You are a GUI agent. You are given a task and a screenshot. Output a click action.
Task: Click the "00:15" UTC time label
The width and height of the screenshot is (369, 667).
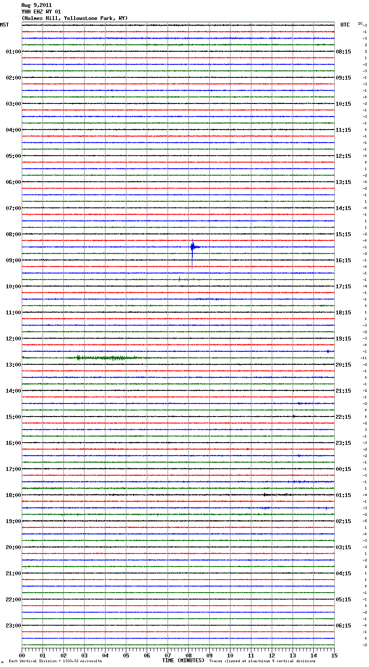tap(343, 469)
